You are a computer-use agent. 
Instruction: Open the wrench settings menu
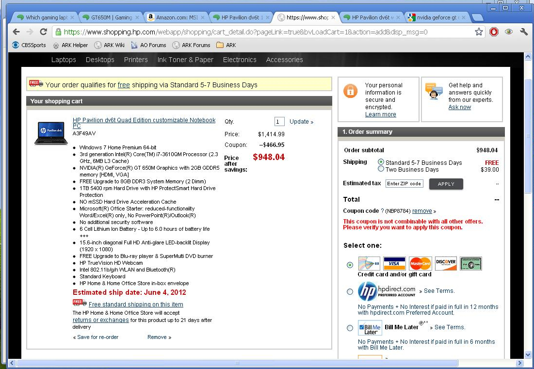(x=524, y=32)
